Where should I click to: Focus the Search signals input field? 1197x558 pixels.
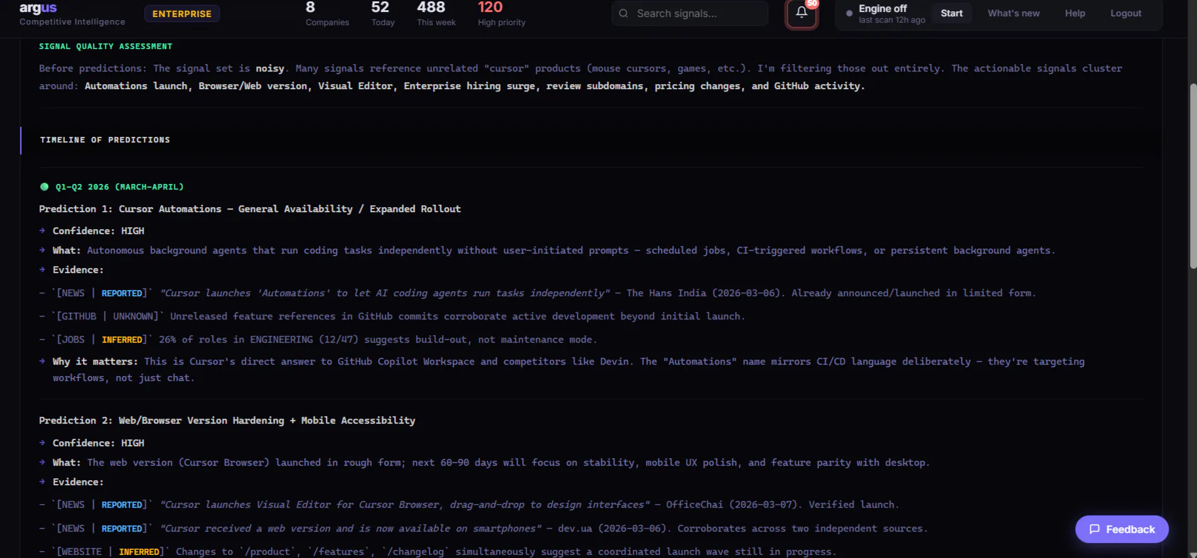(x=690, y=13)
